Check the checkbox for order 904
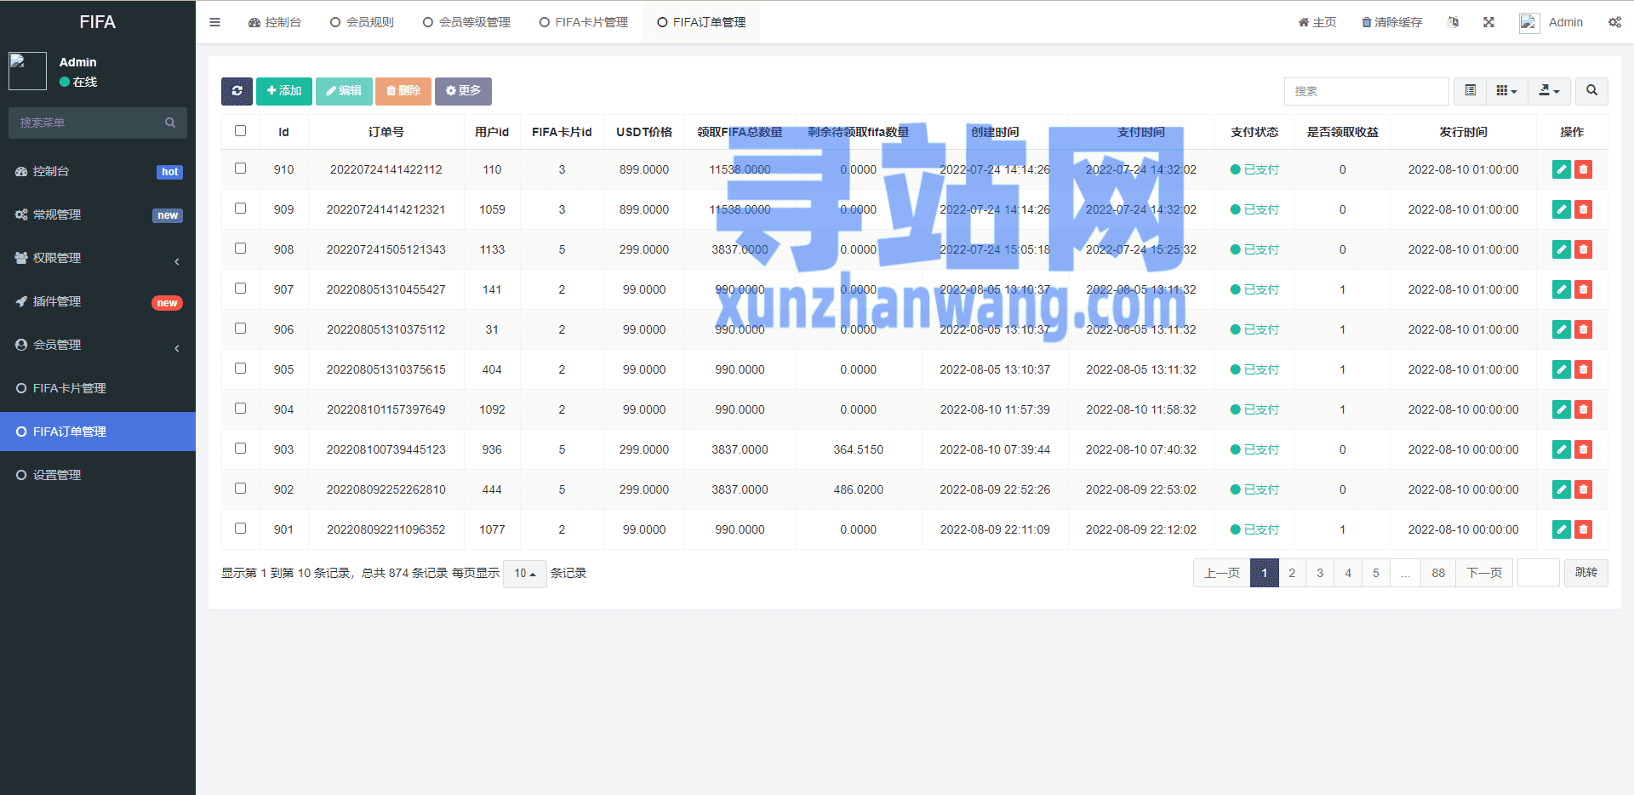1634x795 pixels. (240, 409)
